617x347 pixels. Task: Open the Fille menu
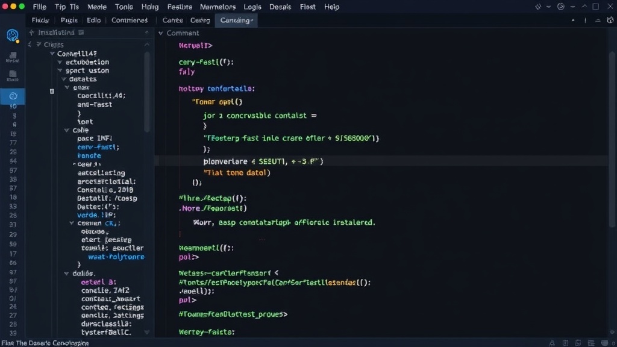click(39, 7)
